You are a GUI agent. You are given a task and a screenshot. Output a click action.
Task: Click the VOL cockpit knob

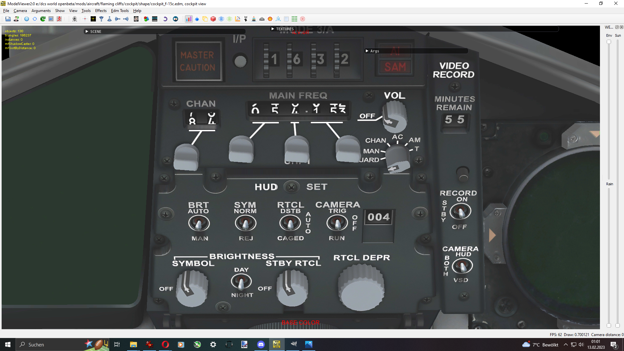pos(395,116)
